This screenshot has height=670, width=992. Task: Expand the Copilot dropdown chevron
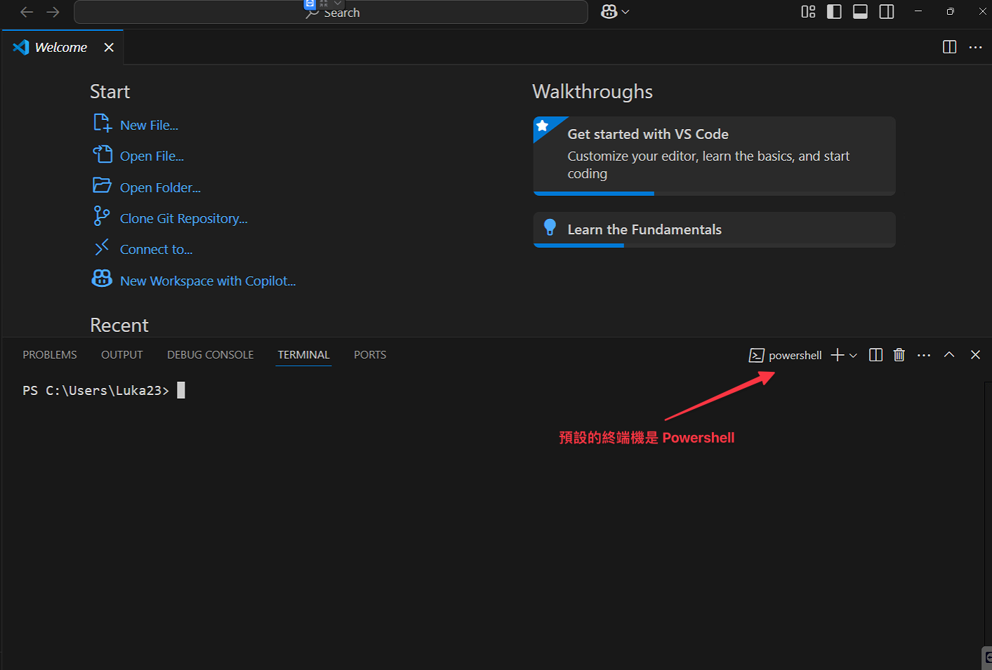tap(626, 12)
